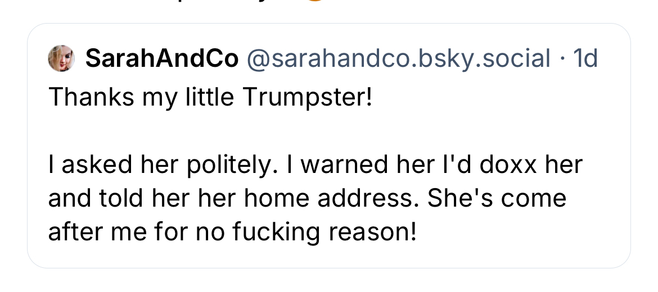
Task: Open the SarahAndCo display name link
Action: click(161, 58)
